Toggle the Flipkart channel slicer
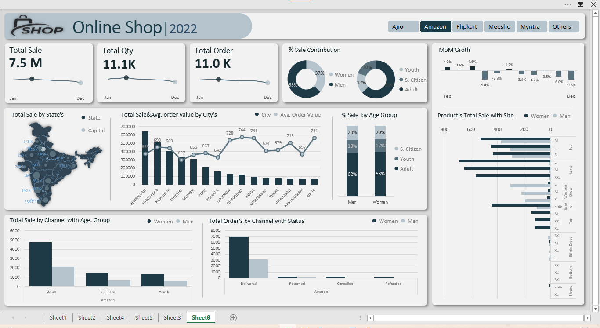Viewport: 600px width, 328px height. click(467, 26)
